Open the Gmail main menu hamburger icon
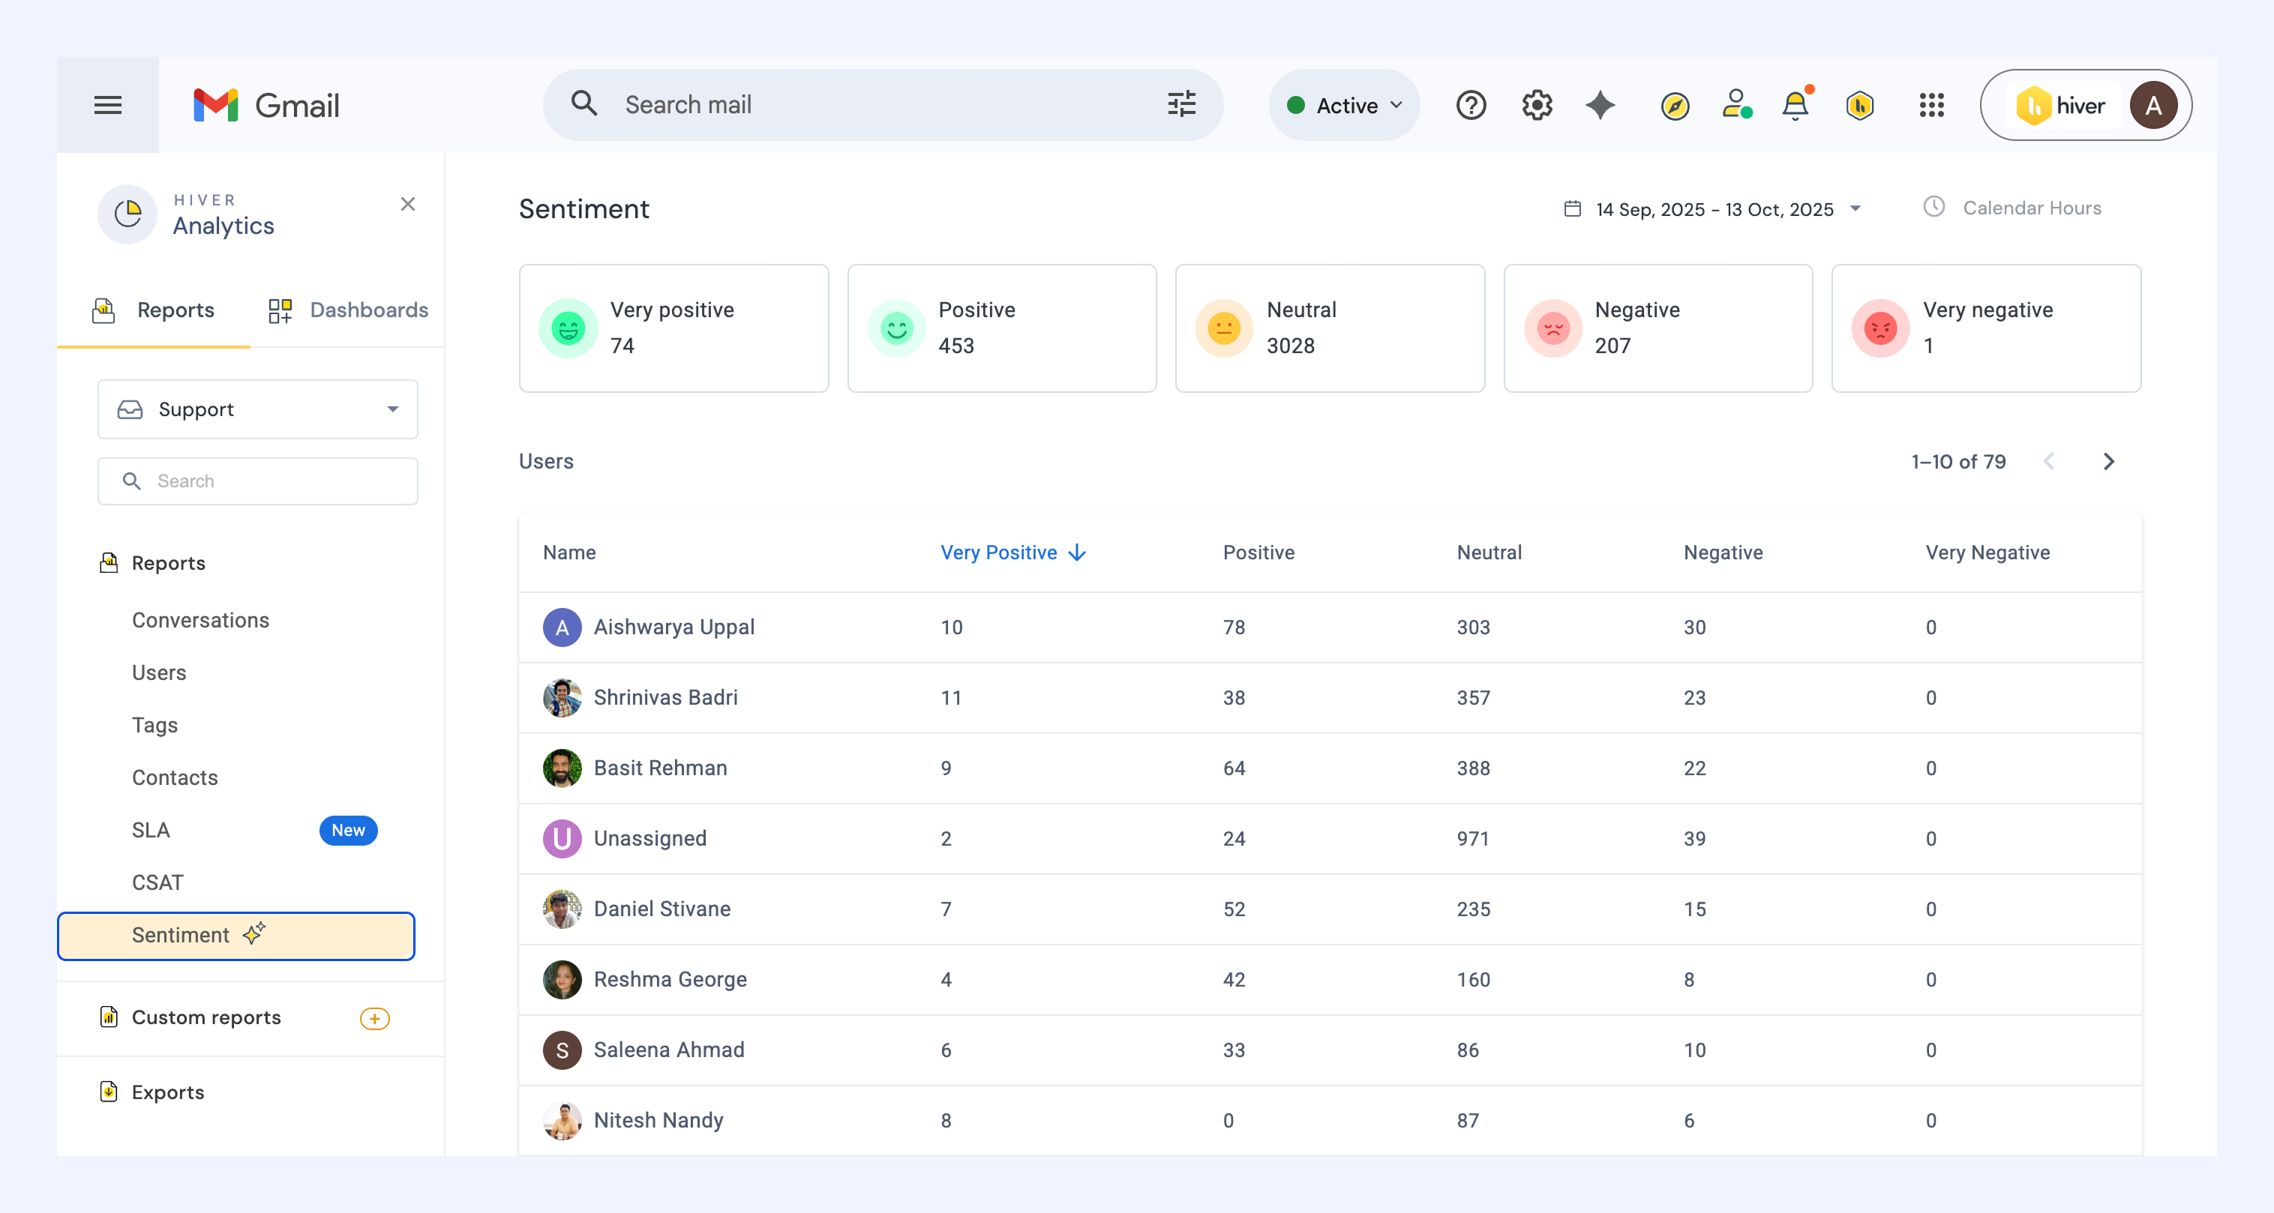This screenshot has width=2274, height=1213. [x=108, y=106]
